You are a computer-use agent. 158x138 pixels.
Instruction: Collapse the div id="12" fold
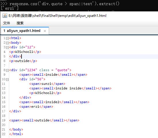(7, 47)
